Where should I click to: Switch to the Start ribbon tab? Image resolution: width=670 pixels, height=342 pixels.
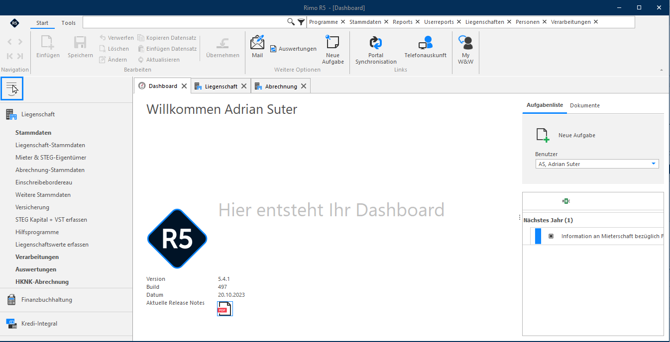pyautogui.click(x=42, y=23)
